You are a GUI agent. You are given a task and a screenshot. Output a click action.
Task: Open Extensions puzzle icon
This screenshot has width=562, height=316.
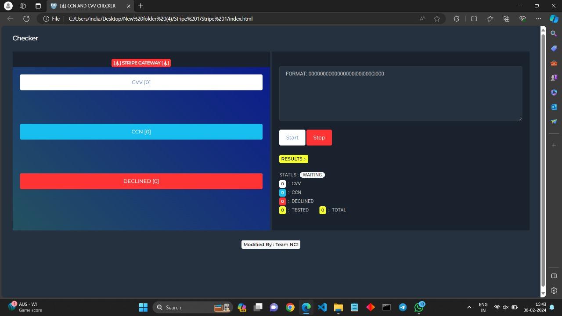pyautogui.click(x=457, y=18)
